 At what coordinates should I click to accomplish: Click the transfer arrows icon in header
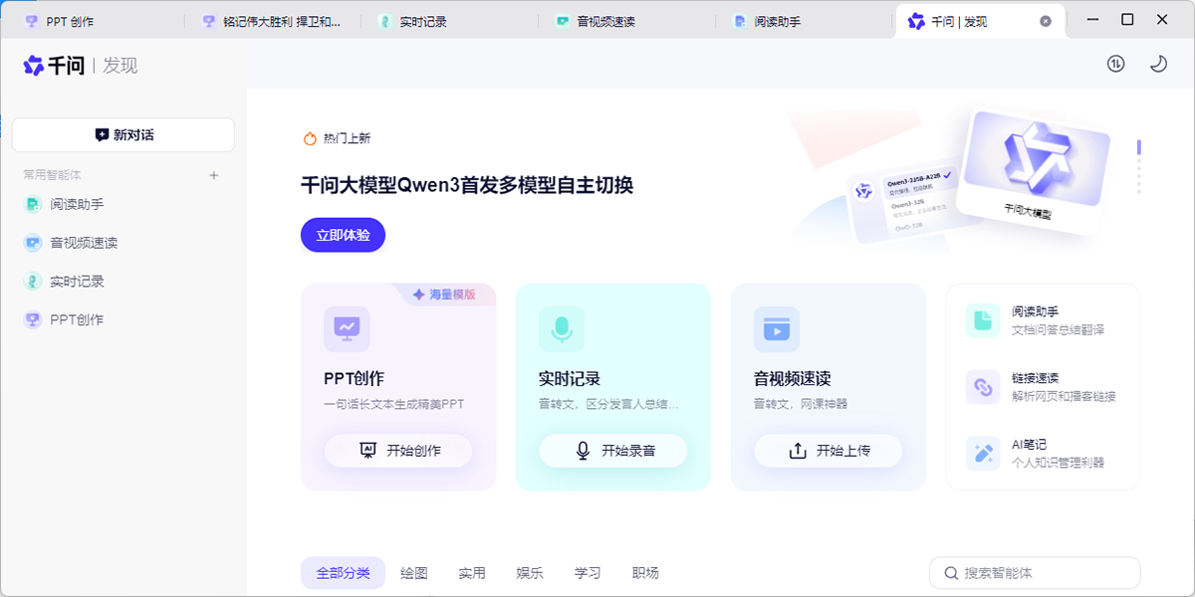tap(1115, 64)
